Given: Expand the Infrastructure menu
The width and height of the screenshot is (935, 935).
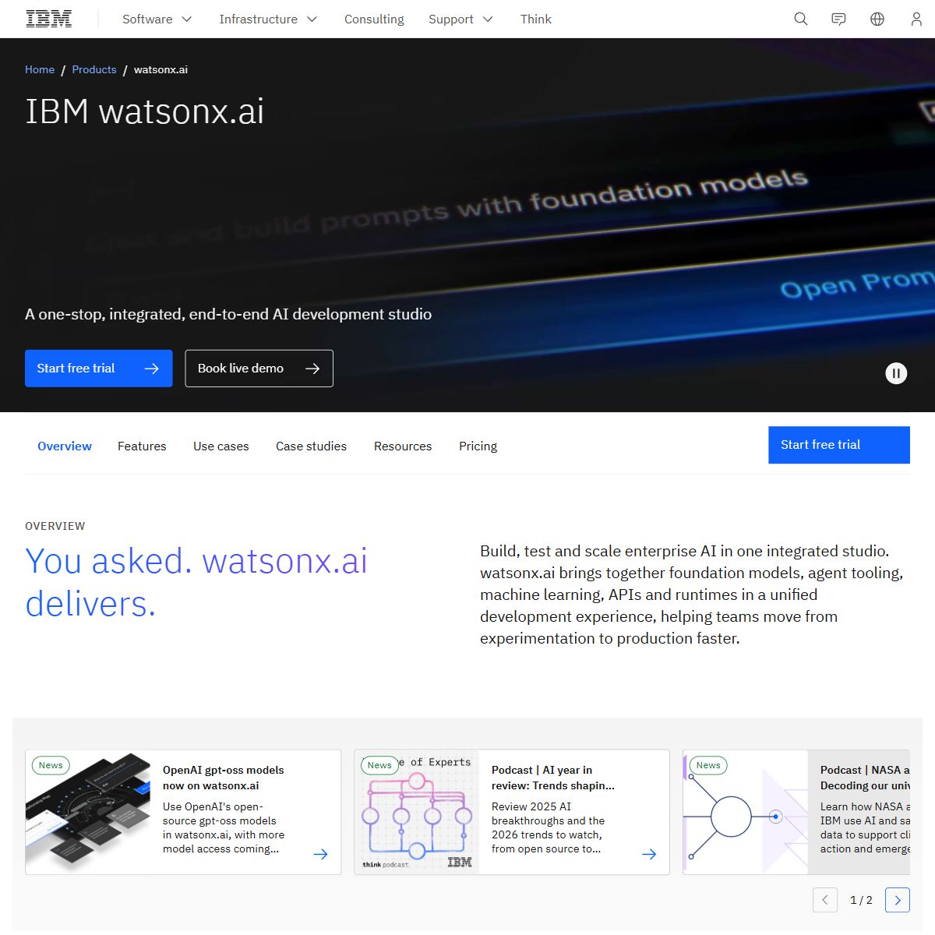Looking at the screenshot, I should pyautogui.click(x=268, y=19).
